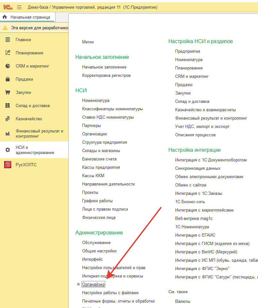Image resolution: width=258 pixels, height=308 pixels.
Task: Open Структура предприятия
Action: 105,142
